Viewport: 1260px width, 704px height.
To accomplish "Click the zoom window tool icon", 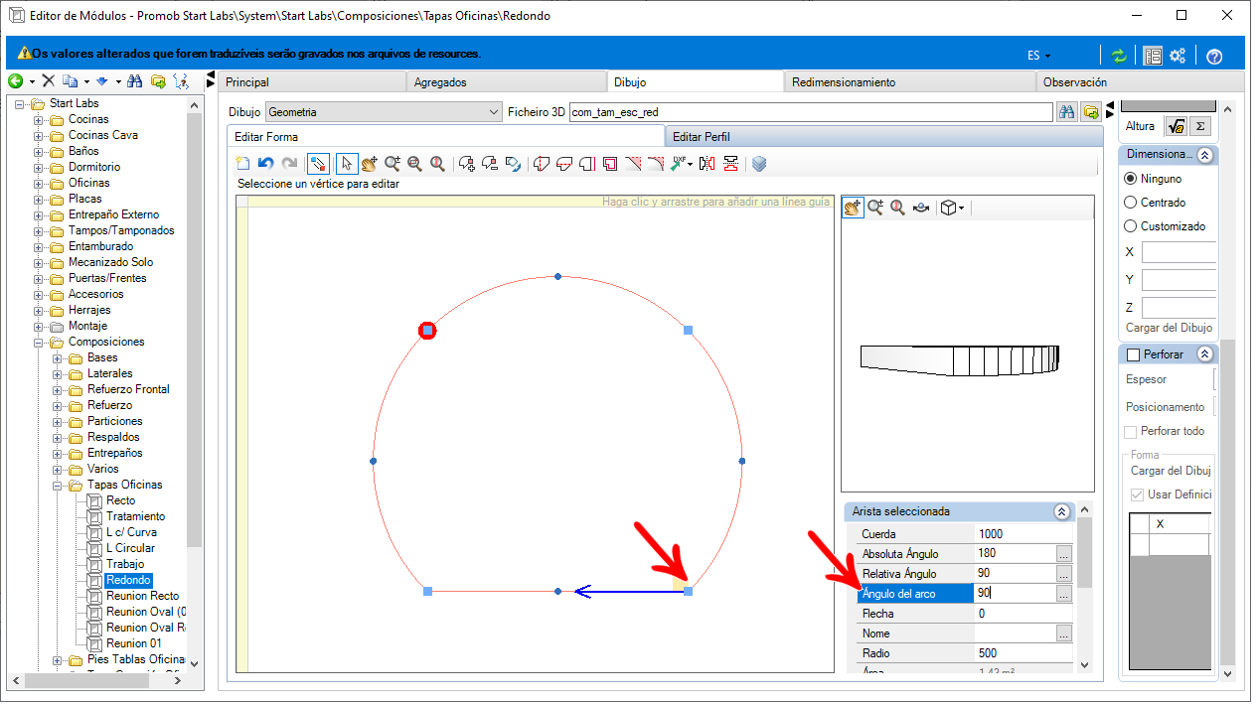I will 415,164.
